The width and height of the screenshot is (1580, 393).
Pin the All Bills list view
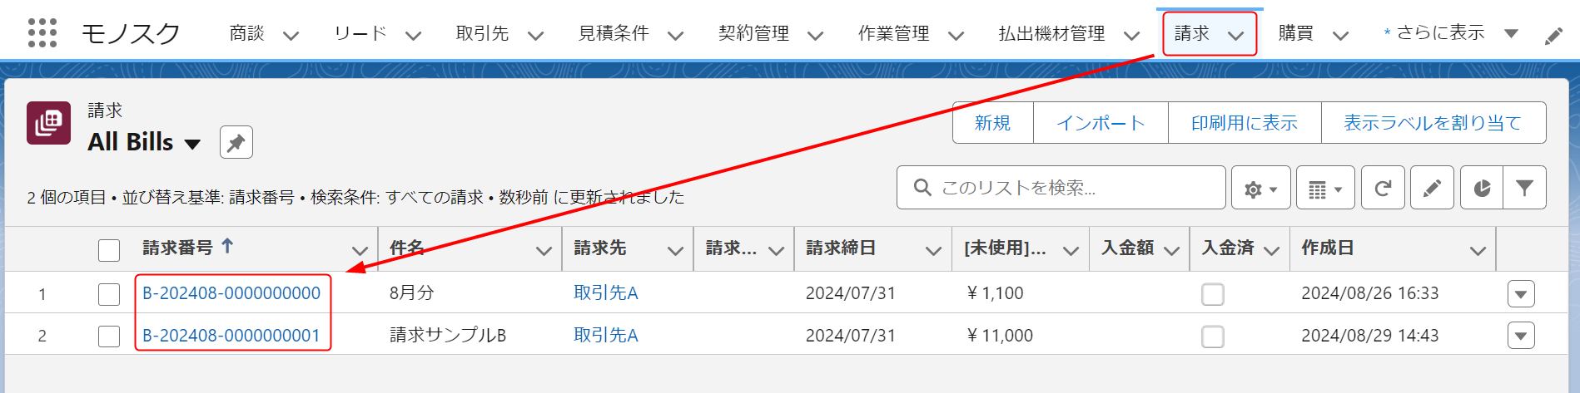236,142
